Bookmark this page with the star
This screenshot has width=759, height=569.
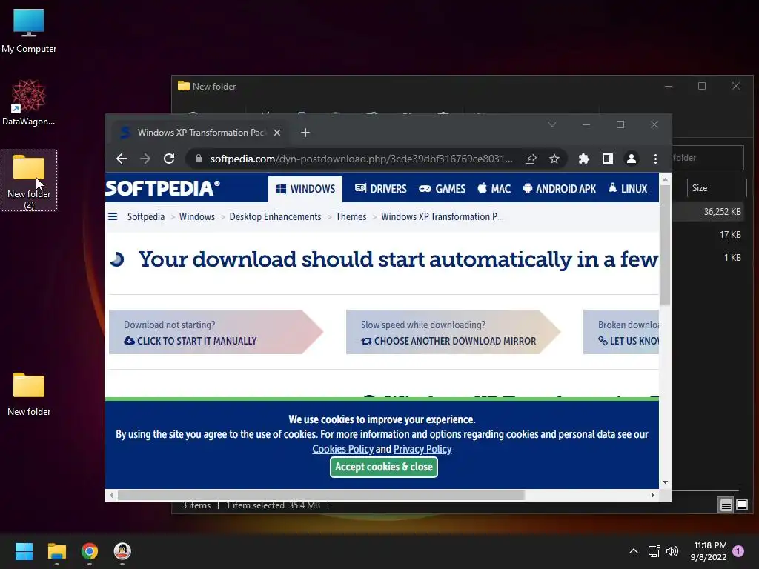554,159
